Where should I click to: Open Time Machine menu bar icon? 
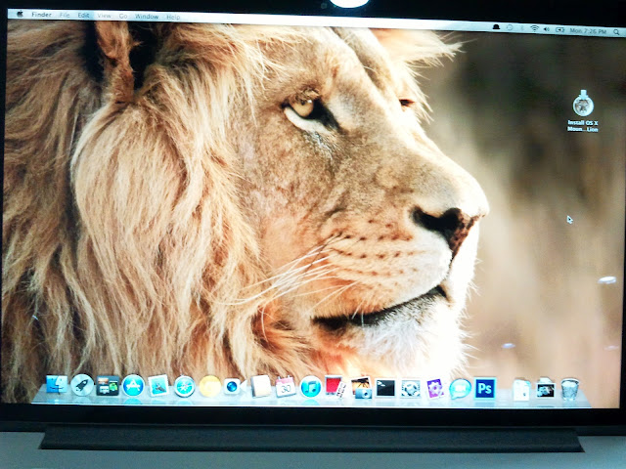click(x=510, y=27)
